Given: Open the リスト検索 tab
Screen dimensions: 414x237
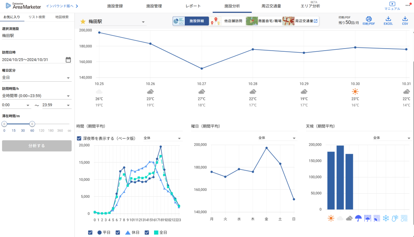Looking at the screenshot, I should (x=37, y=17).
